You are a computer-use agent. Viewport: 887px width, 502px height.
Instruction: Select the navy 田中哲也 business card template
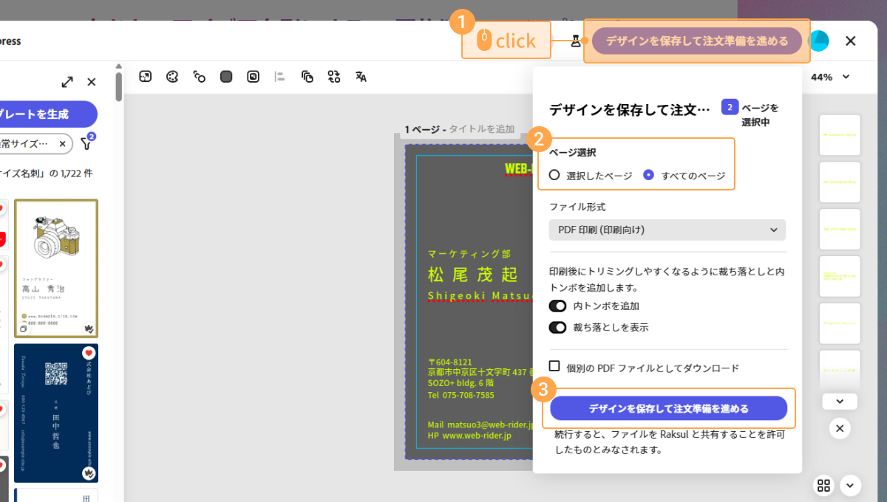(56, 413)
